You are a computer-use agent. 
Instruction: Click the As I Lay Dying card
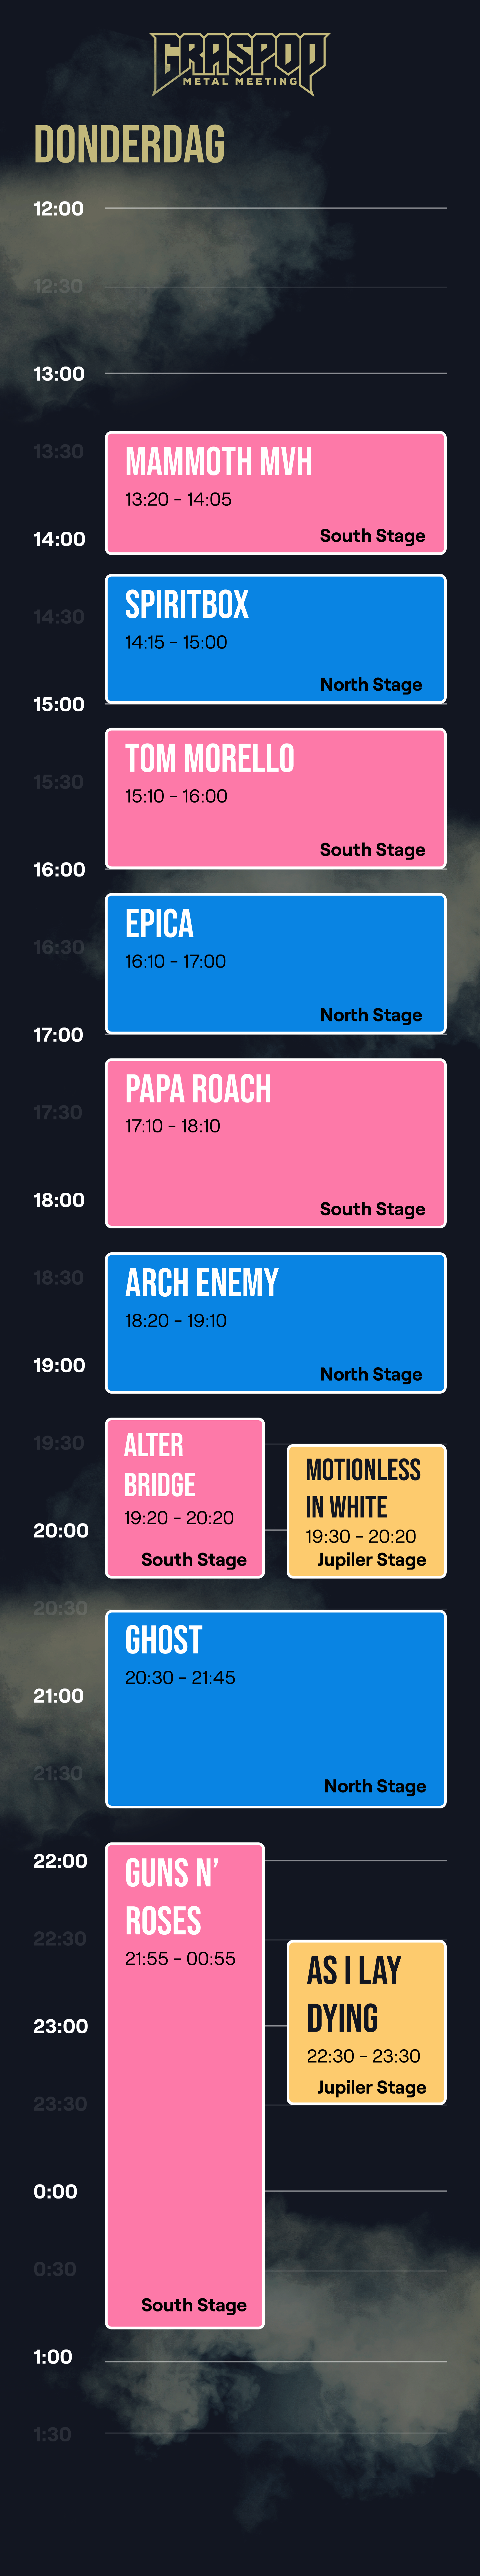click(x=366, y=2022)
